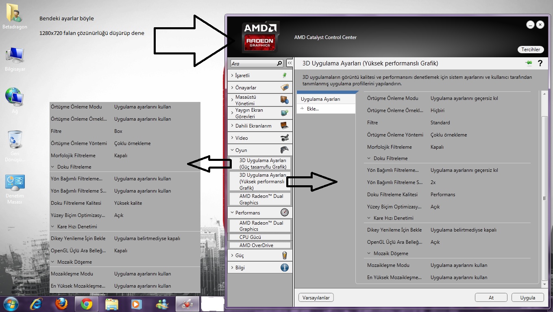The width and height of the screenshot is (553, 312).
Task: Click the Yaygın Ekran Görevleri icon
Action: click(285, 113)
